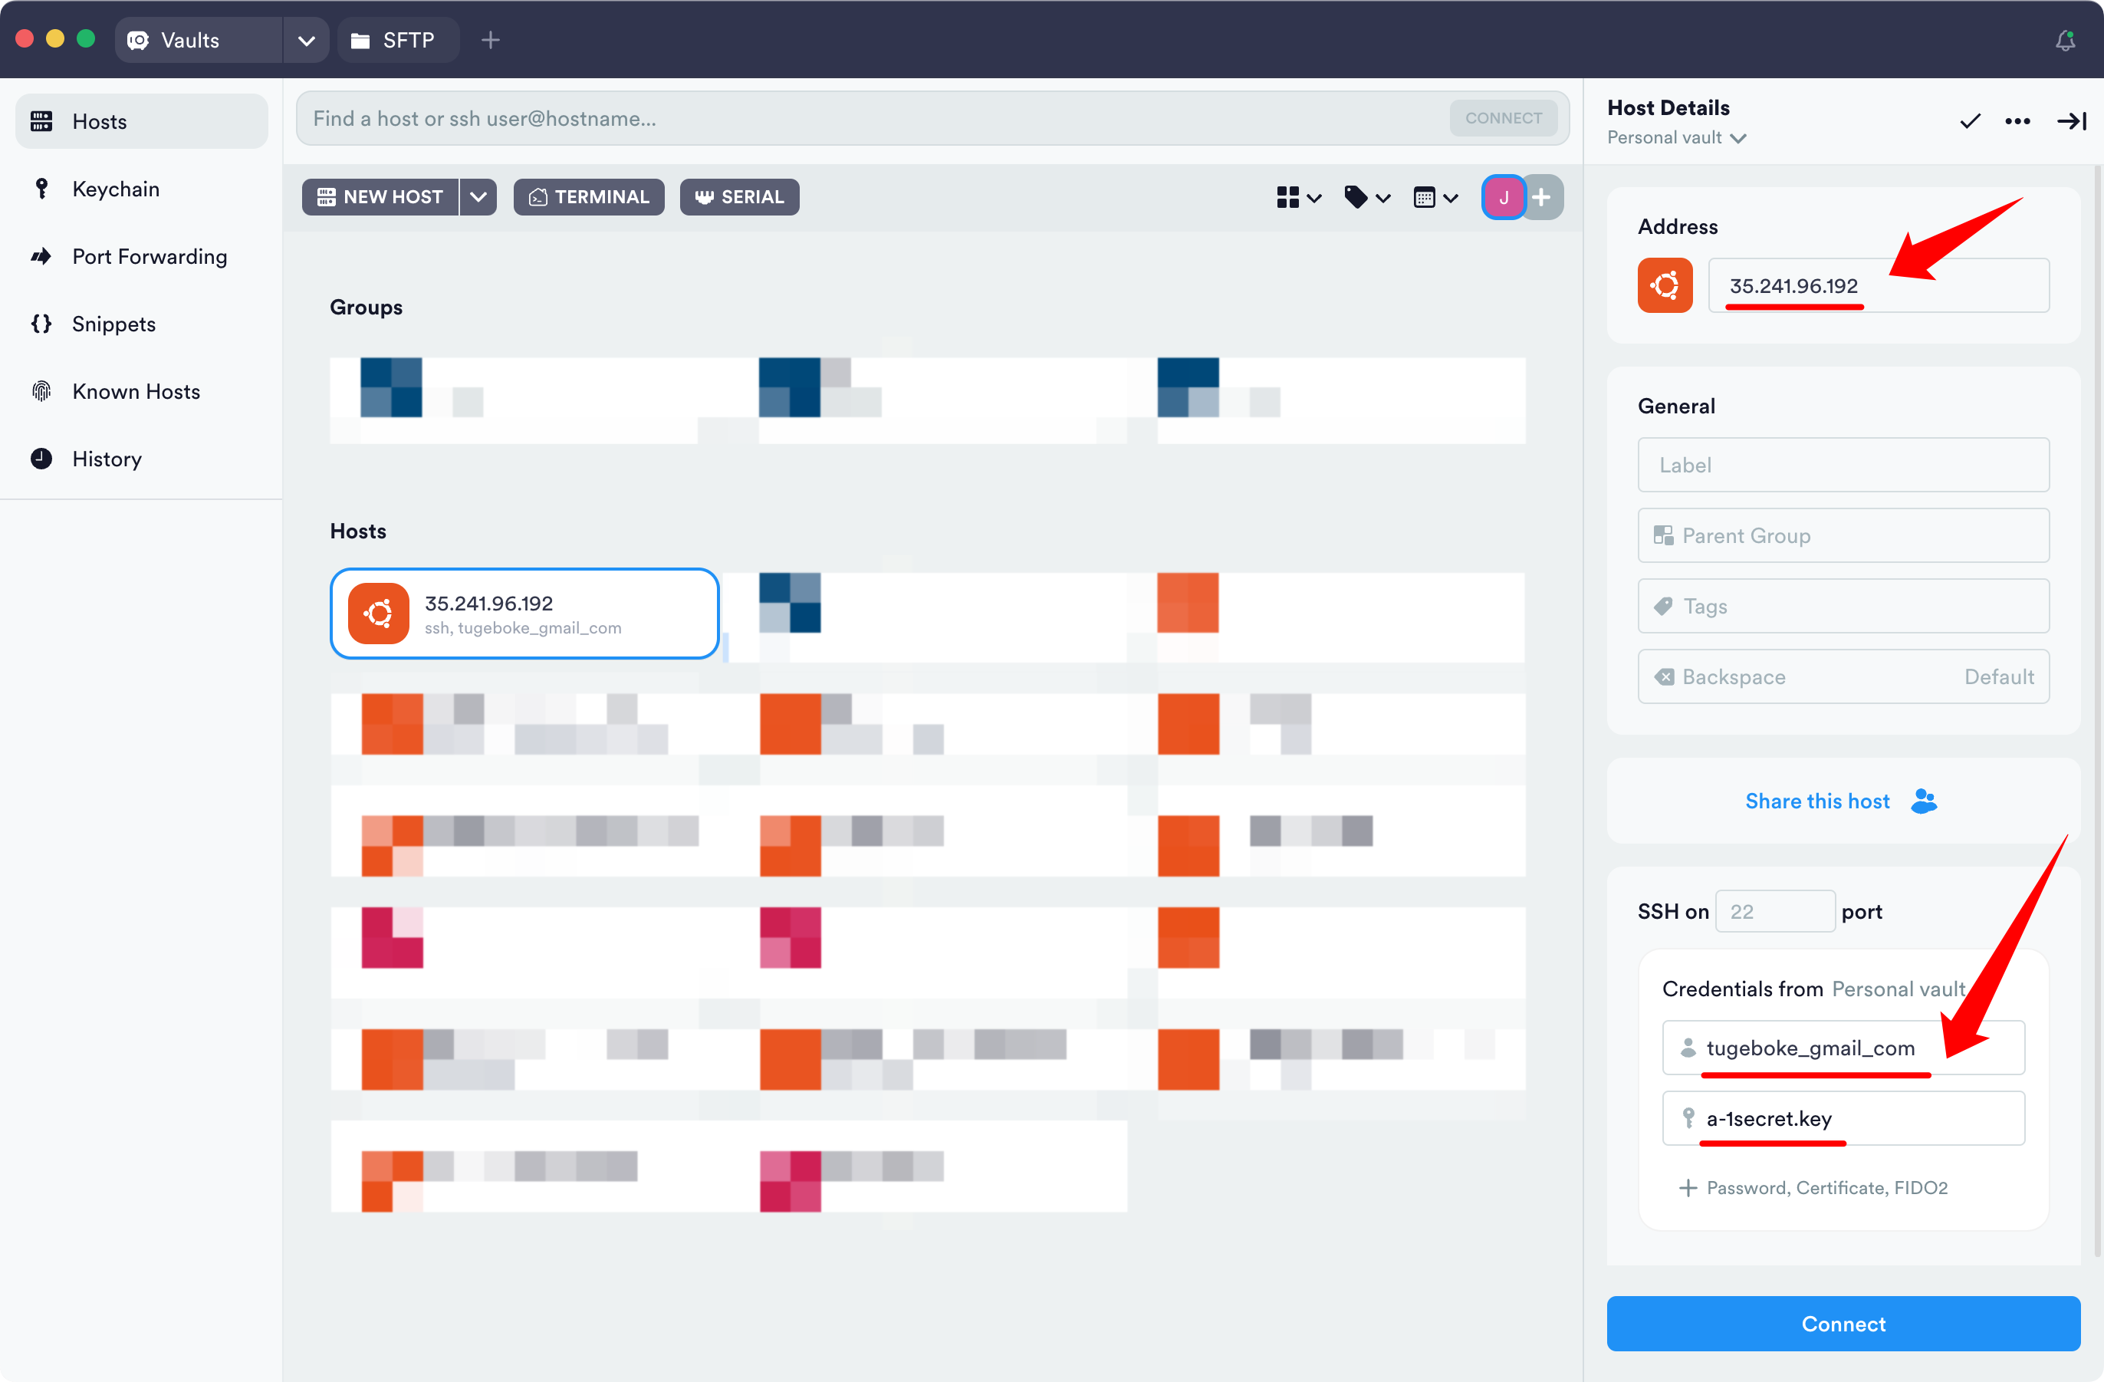
Task: Edit the username tugeboke_gmail_com field
Action: [1843, 1048]
